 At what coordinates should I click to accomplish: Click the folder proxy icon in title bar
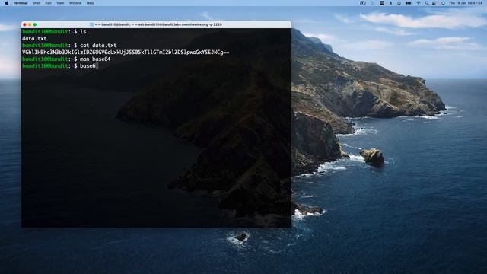pyautogui.click(x=91, y=24)
